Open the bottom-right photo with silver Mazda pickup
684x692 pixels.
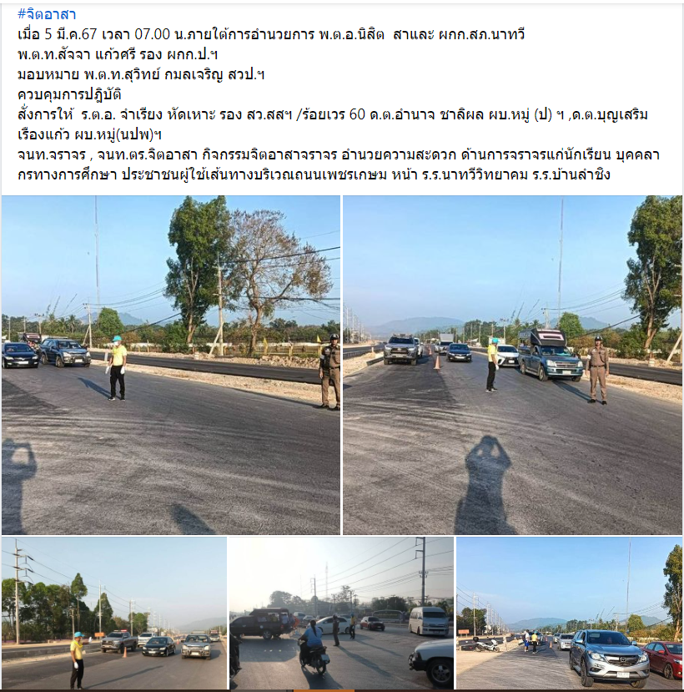point(570,613)
